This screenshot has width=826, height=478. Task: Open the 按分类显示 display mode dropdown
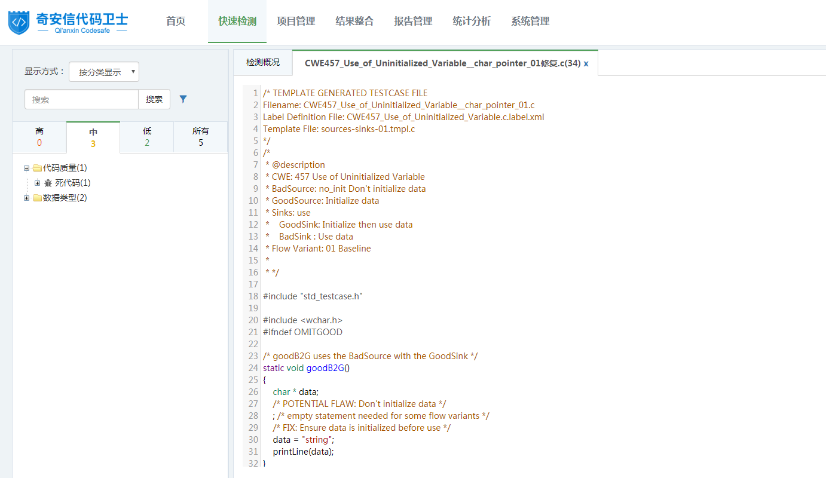click(x=104, y=72)
